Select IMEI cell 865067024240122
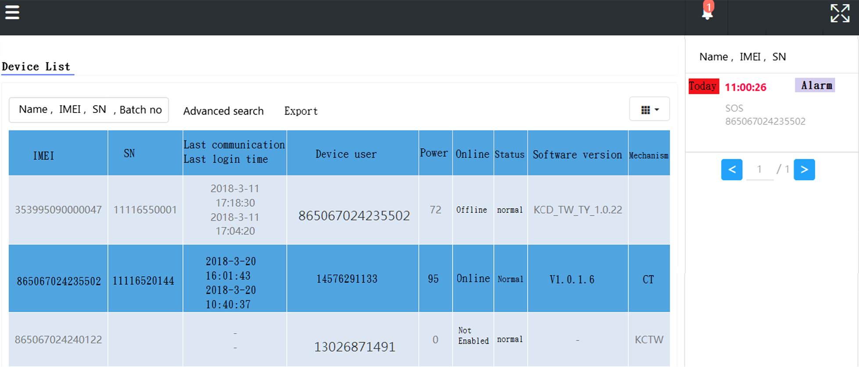 [58, 339]
